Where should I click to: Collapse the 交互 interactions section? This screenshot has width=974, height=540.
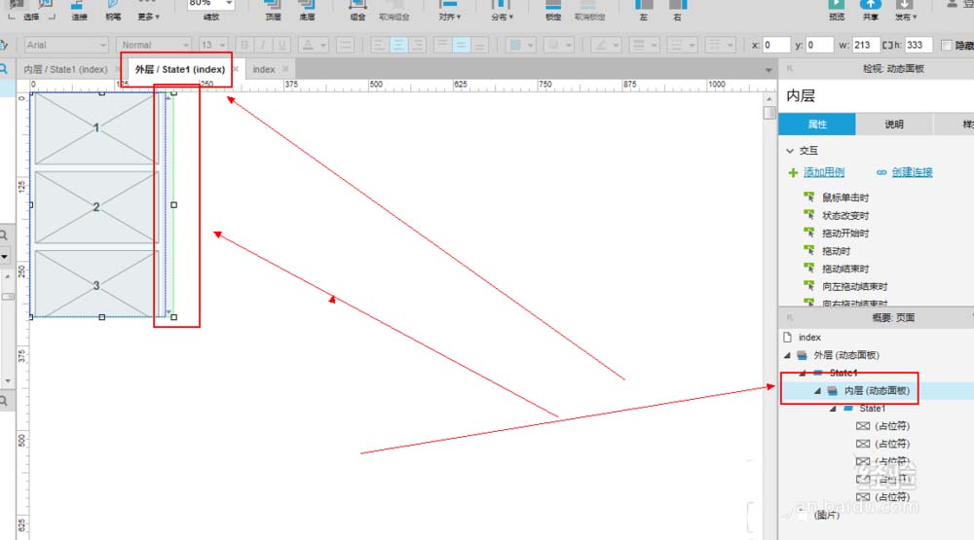tap(789, 151)
